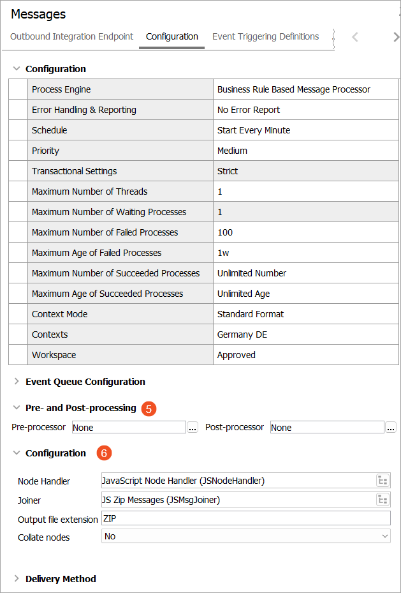Open Collate nodes dropdown
The height and width of the screenshot is (593, 401).
[x=384, y=537]
